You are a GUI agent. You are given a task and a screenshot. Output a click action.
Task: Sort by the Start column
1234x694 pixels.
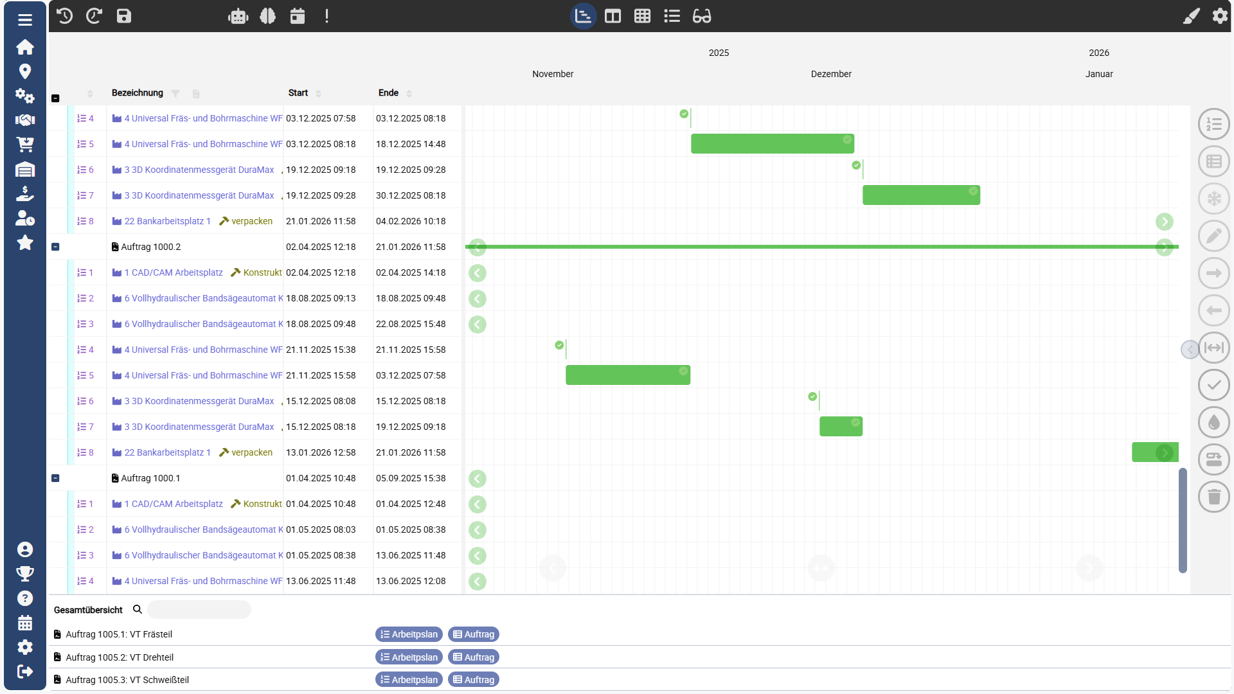[x=318, y=94]
